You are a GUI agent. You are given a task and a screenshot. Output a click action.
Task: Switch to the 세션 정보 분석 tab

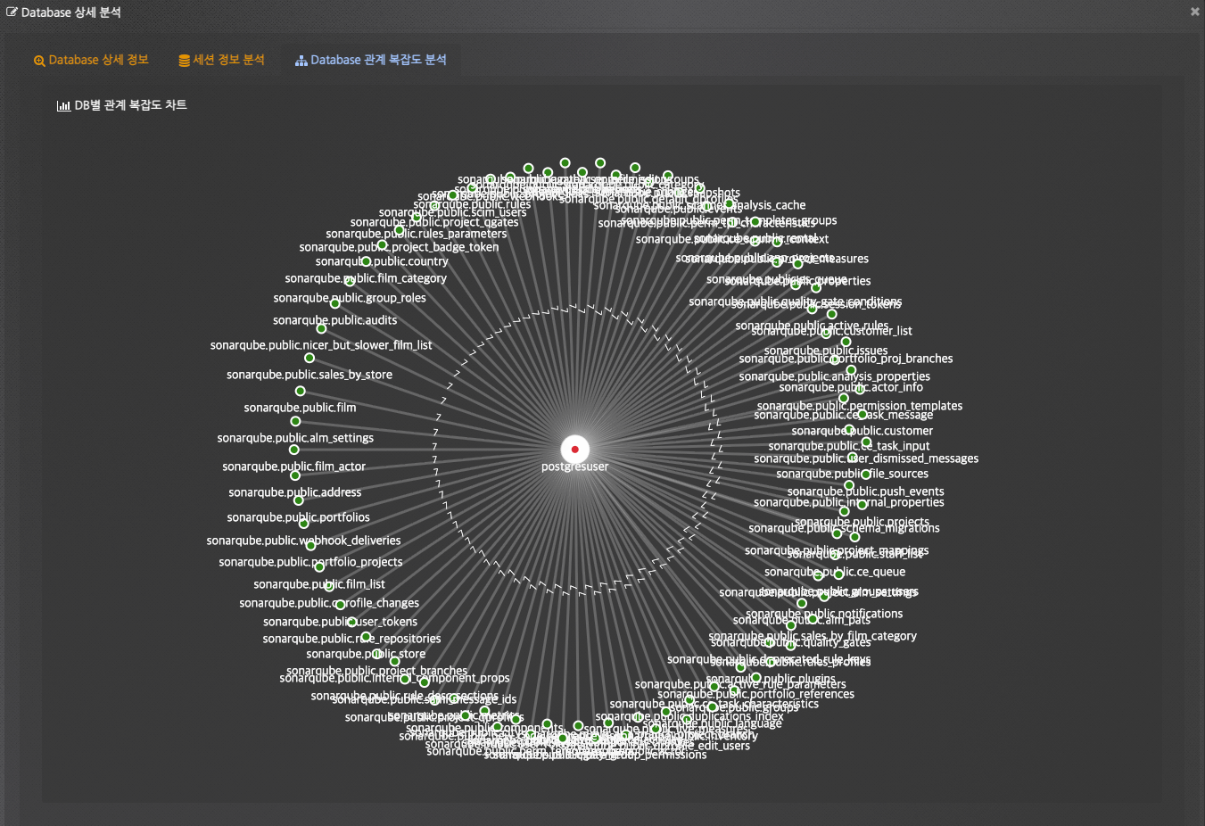click(x=221, y=60)
